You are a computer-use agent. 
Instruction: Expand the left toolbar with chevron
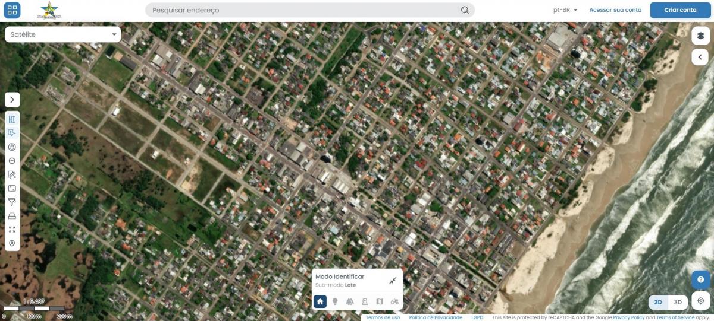(12, 100)
